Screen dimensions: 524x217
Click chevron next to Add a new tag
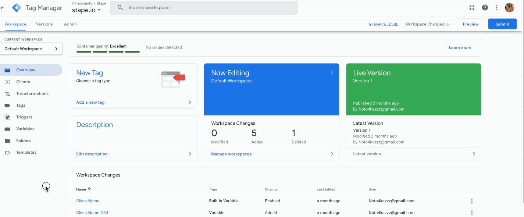190,102
